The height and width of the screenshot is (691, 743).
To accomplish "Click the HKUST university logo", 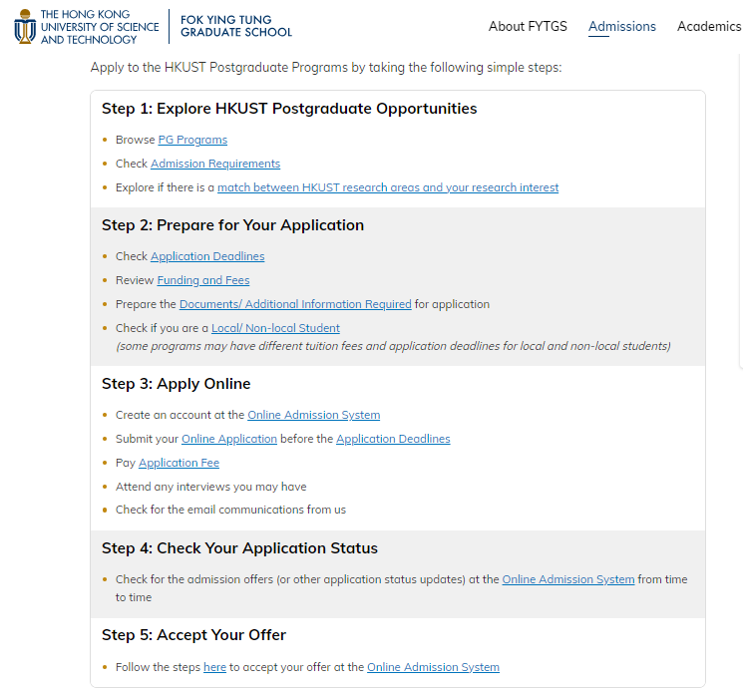I will click(87, 27).
